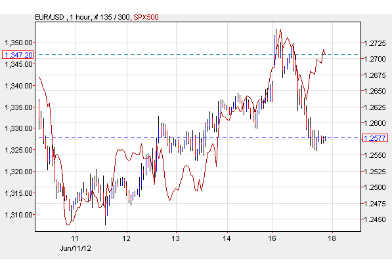Click the 1,350.00 left axis label

19,43
